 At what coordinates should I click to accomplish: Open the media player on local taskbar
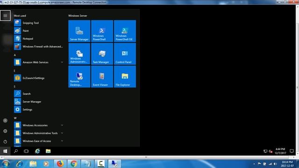pos(46,164)
